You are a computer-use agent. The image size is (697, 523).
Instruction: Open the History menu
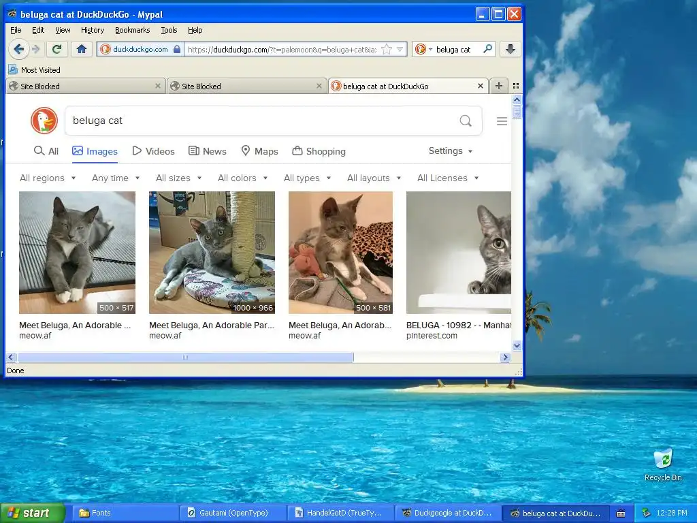click(x=93, y=30)
